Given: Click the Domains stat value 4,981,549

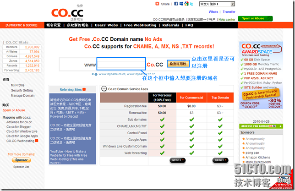Looking at the screenshot, I should click(x=32, y=56).
